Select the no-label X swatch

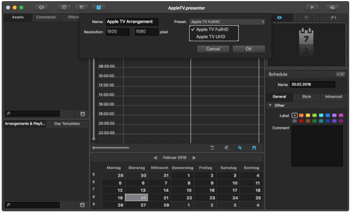pos(294,115)
